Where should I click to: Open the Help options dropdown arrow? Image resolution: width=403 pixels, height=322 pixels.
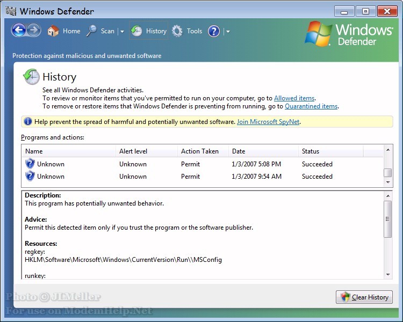point(228,32)
